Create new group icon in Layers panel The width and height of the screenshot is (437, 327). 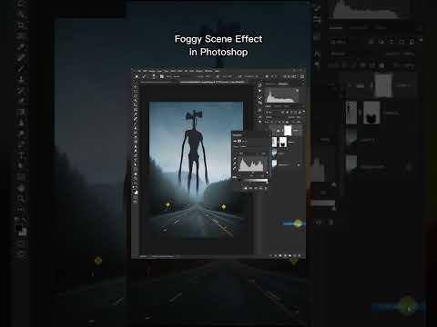point(290,255)
